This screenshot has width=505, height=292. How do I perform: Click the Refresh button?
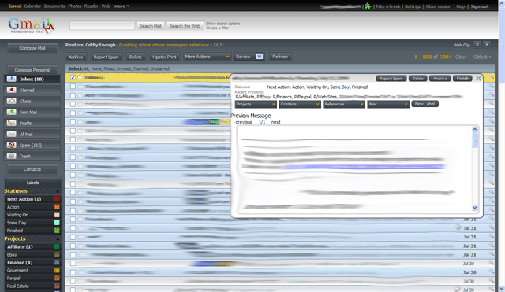pyautogui.click(x=280, y=57)
